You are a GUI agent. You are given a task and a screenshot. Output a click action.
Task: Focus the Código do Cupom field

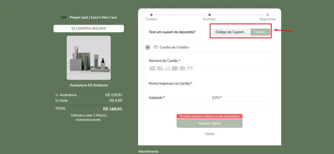(231, 32)
